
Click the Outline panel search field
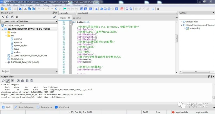point(197,17)
